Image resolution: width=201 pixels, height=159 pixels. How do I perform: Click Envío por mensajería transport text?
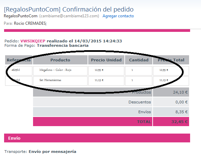52,152
